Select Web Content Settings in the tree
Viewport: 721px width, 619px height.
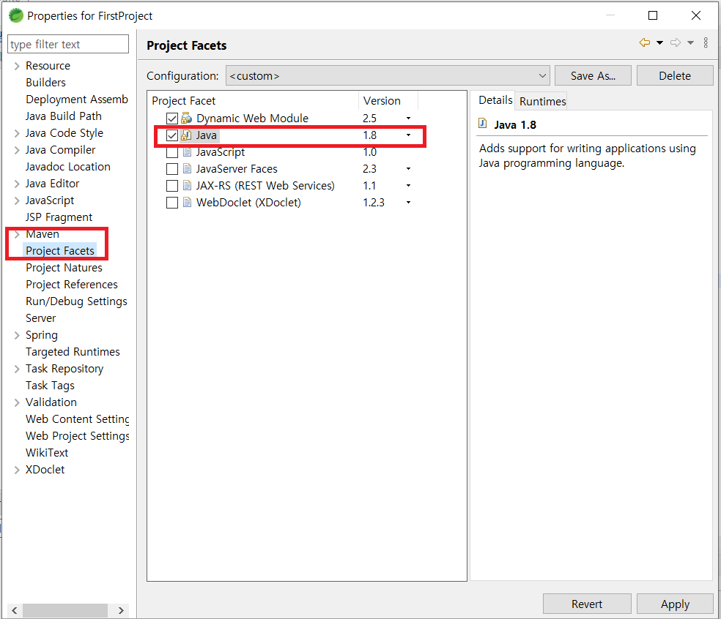(77, 419)
